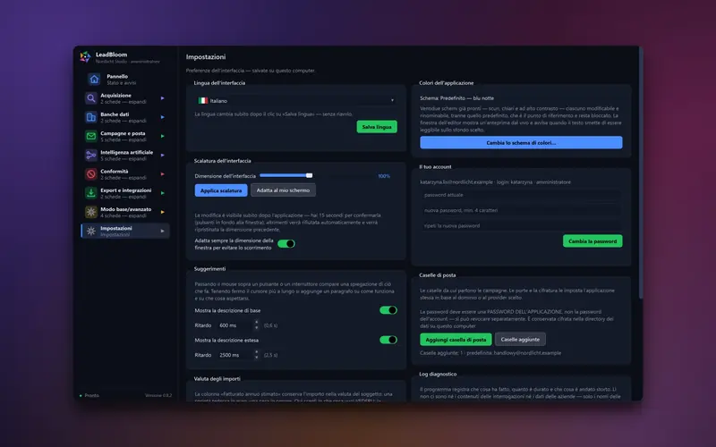
Task: Click the '100%' scale value
Action: click(x=384, y=176)
